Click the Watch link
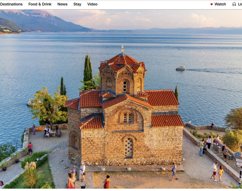 click(220, 4)
